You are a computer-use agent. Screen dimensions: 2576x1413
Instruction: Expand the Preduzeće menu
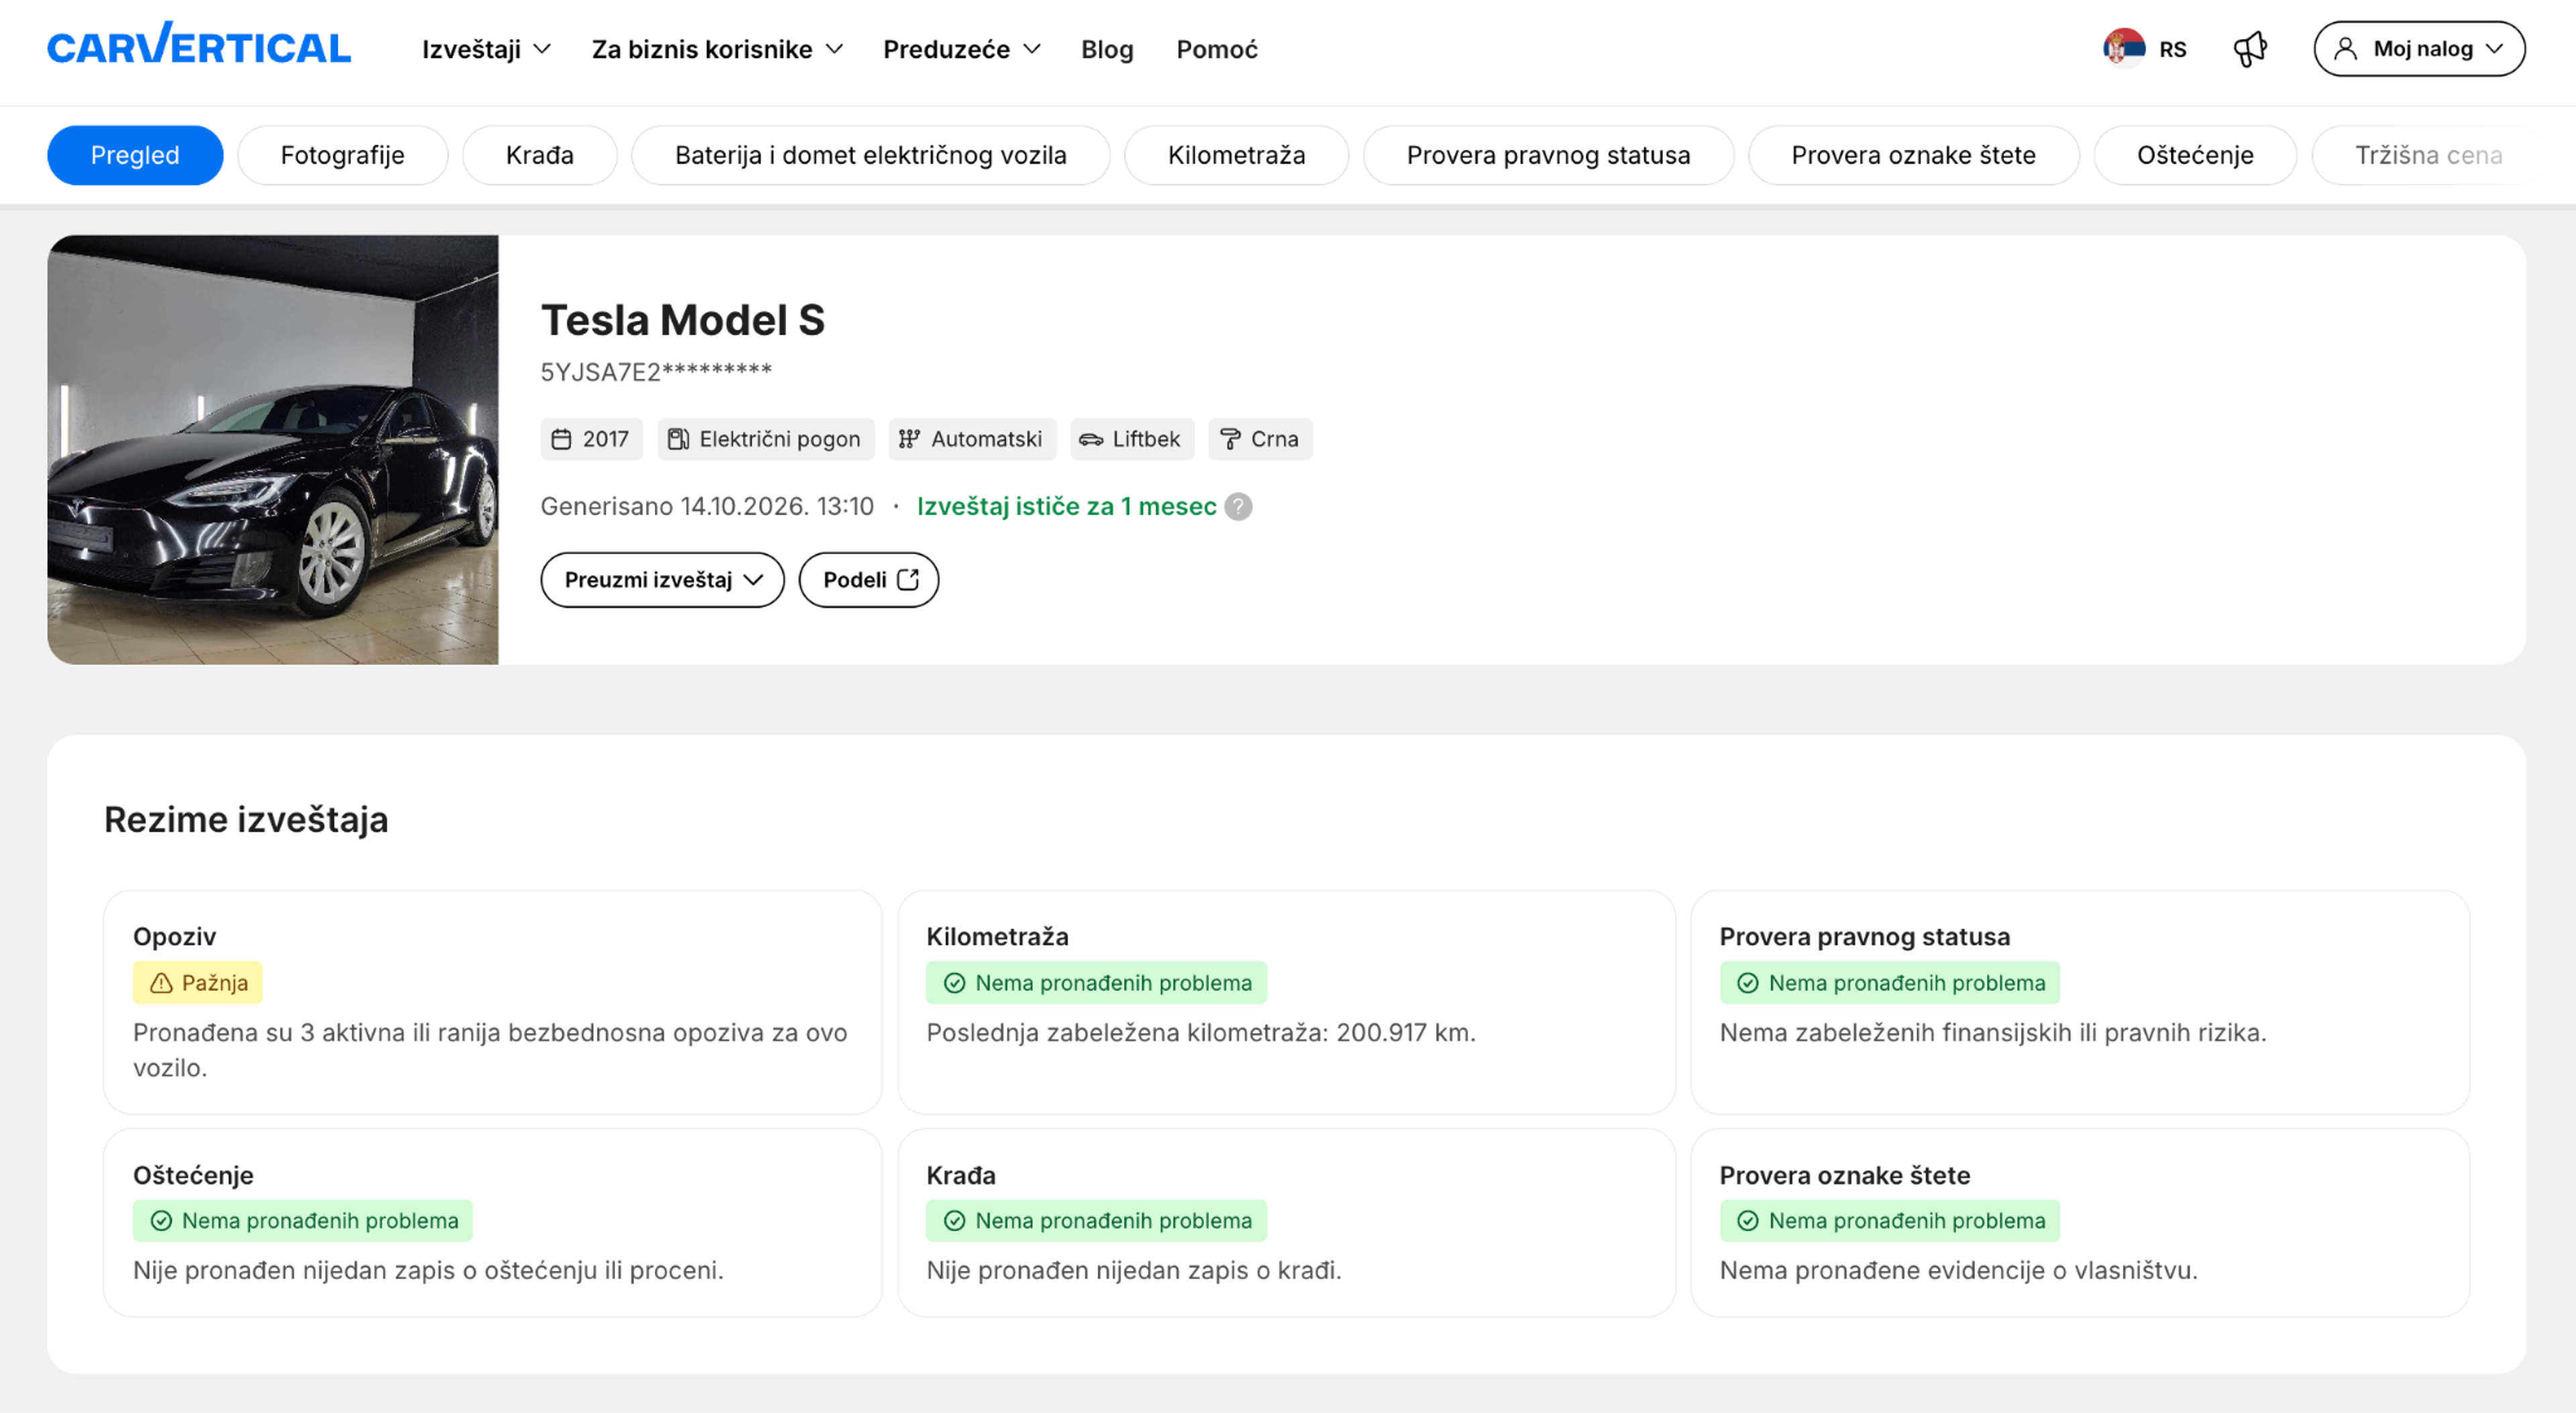tap(962, 49)
